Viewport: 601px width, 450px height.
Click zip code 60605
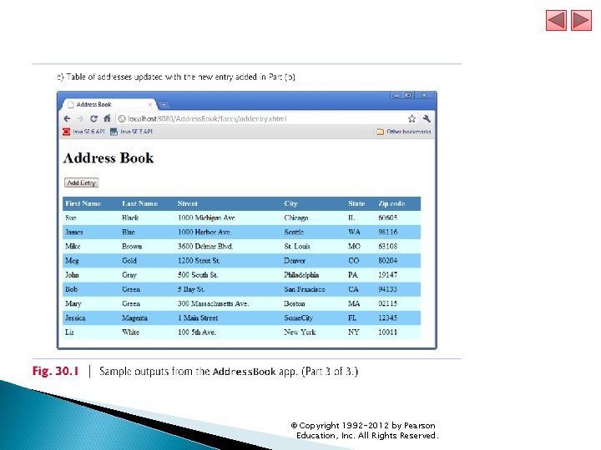click(x=387, y=217)
